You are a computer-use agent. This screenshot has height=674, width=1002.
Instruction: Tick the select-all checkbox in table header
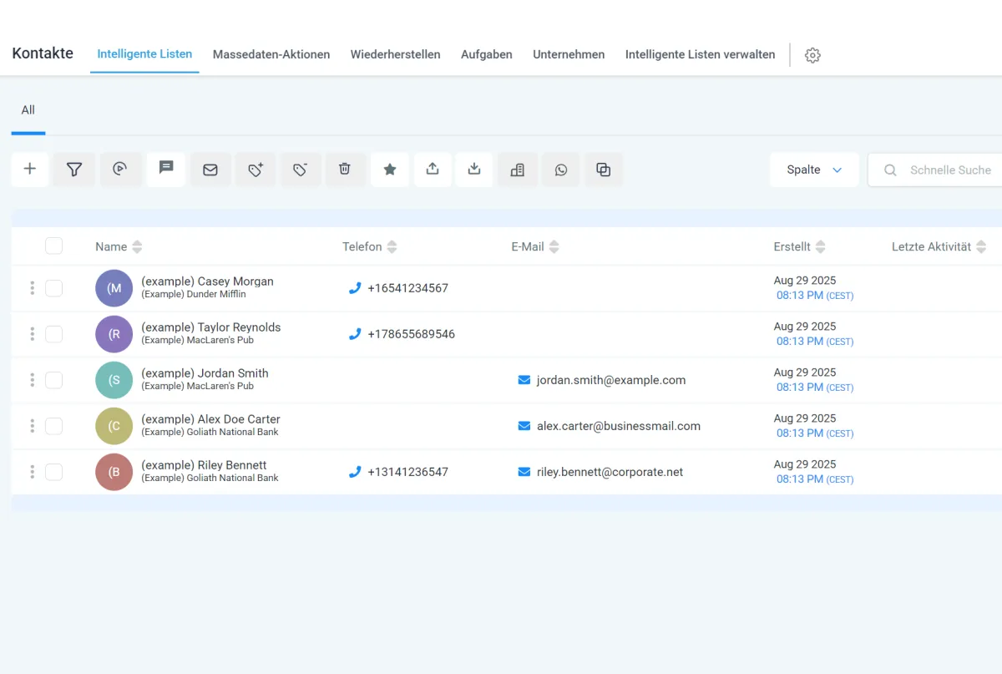[53, 246]
